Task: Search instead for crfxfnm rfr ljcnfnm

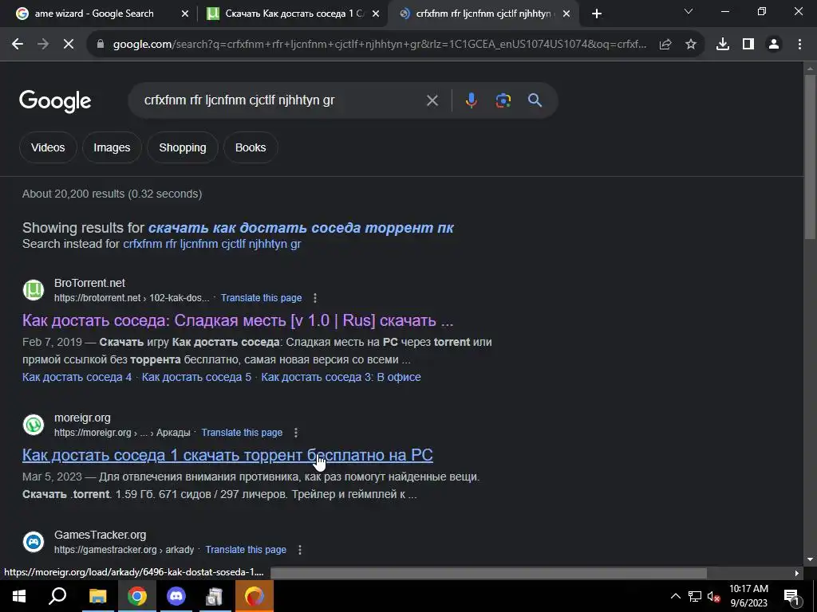Action: 211,244
